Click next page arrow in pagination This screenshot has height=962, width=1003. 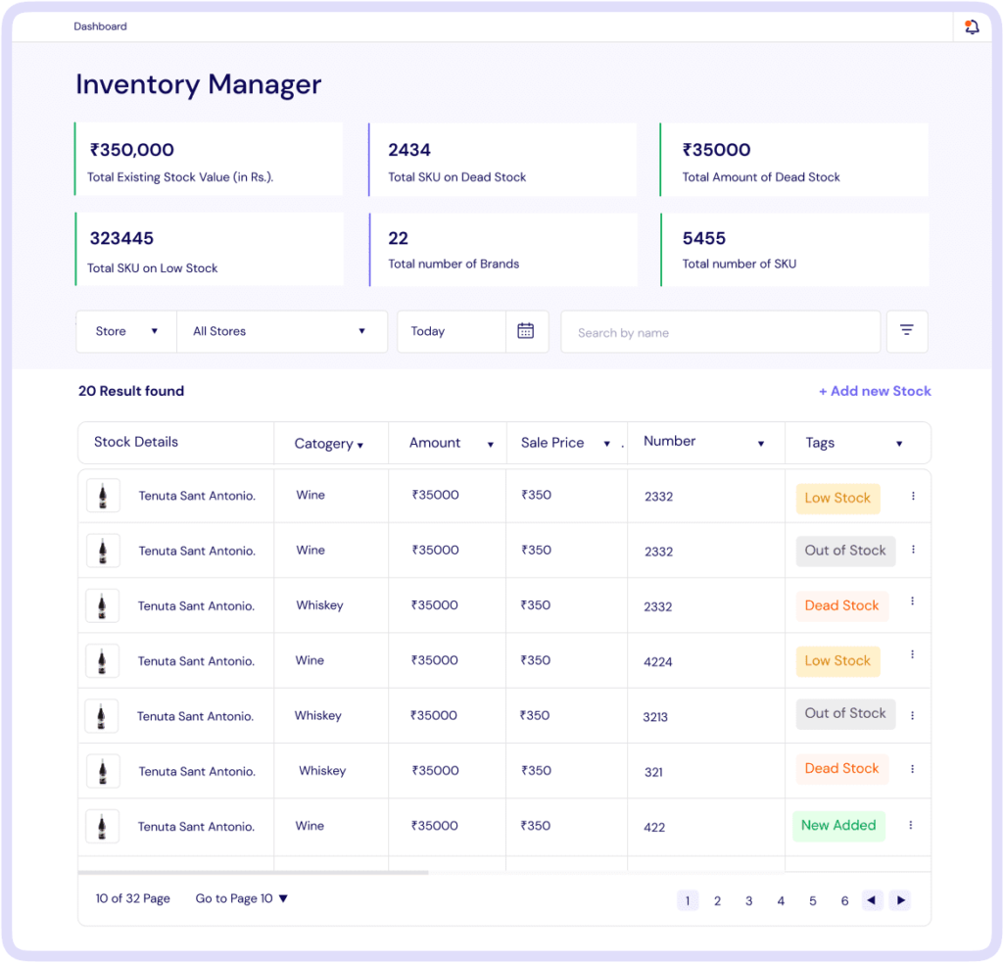point(899,900)
